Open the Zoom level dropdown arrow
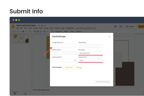Viewport: 144px width, 96px height. pyautogui.click(x=32, y=32)
